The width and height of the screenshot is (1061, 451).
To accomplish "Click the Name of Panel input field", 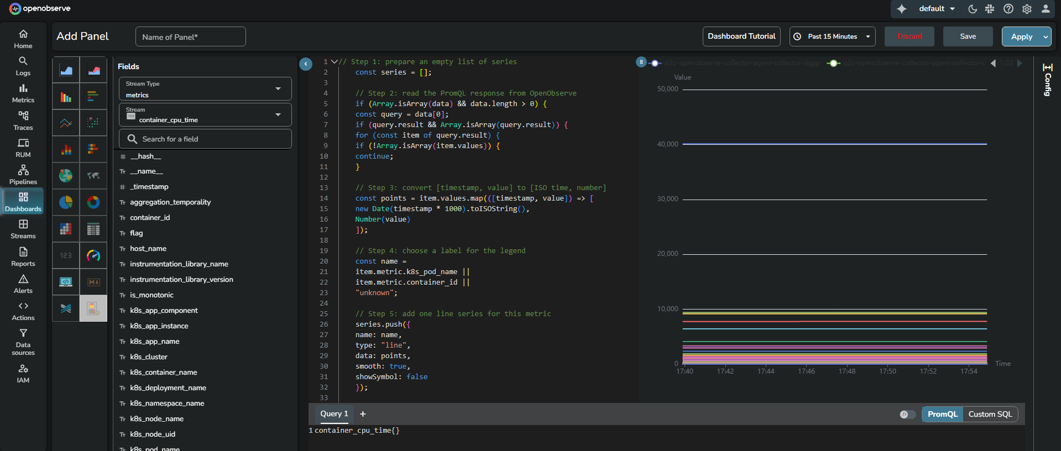I will tap(191, 37).
